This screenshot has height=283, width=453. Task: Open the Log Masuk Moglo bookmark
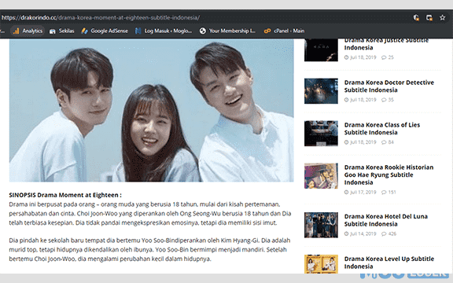(x=164, y=31)
